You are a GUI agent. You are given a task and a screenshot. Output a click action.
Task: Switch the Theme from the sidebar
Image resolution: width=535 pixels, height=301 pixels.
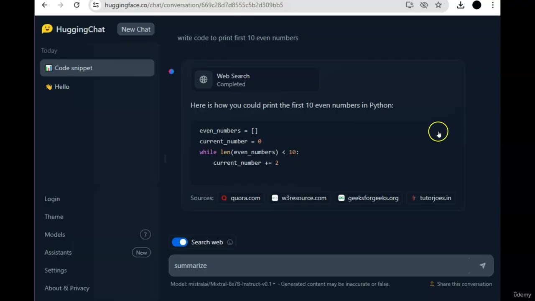point(54,217)
